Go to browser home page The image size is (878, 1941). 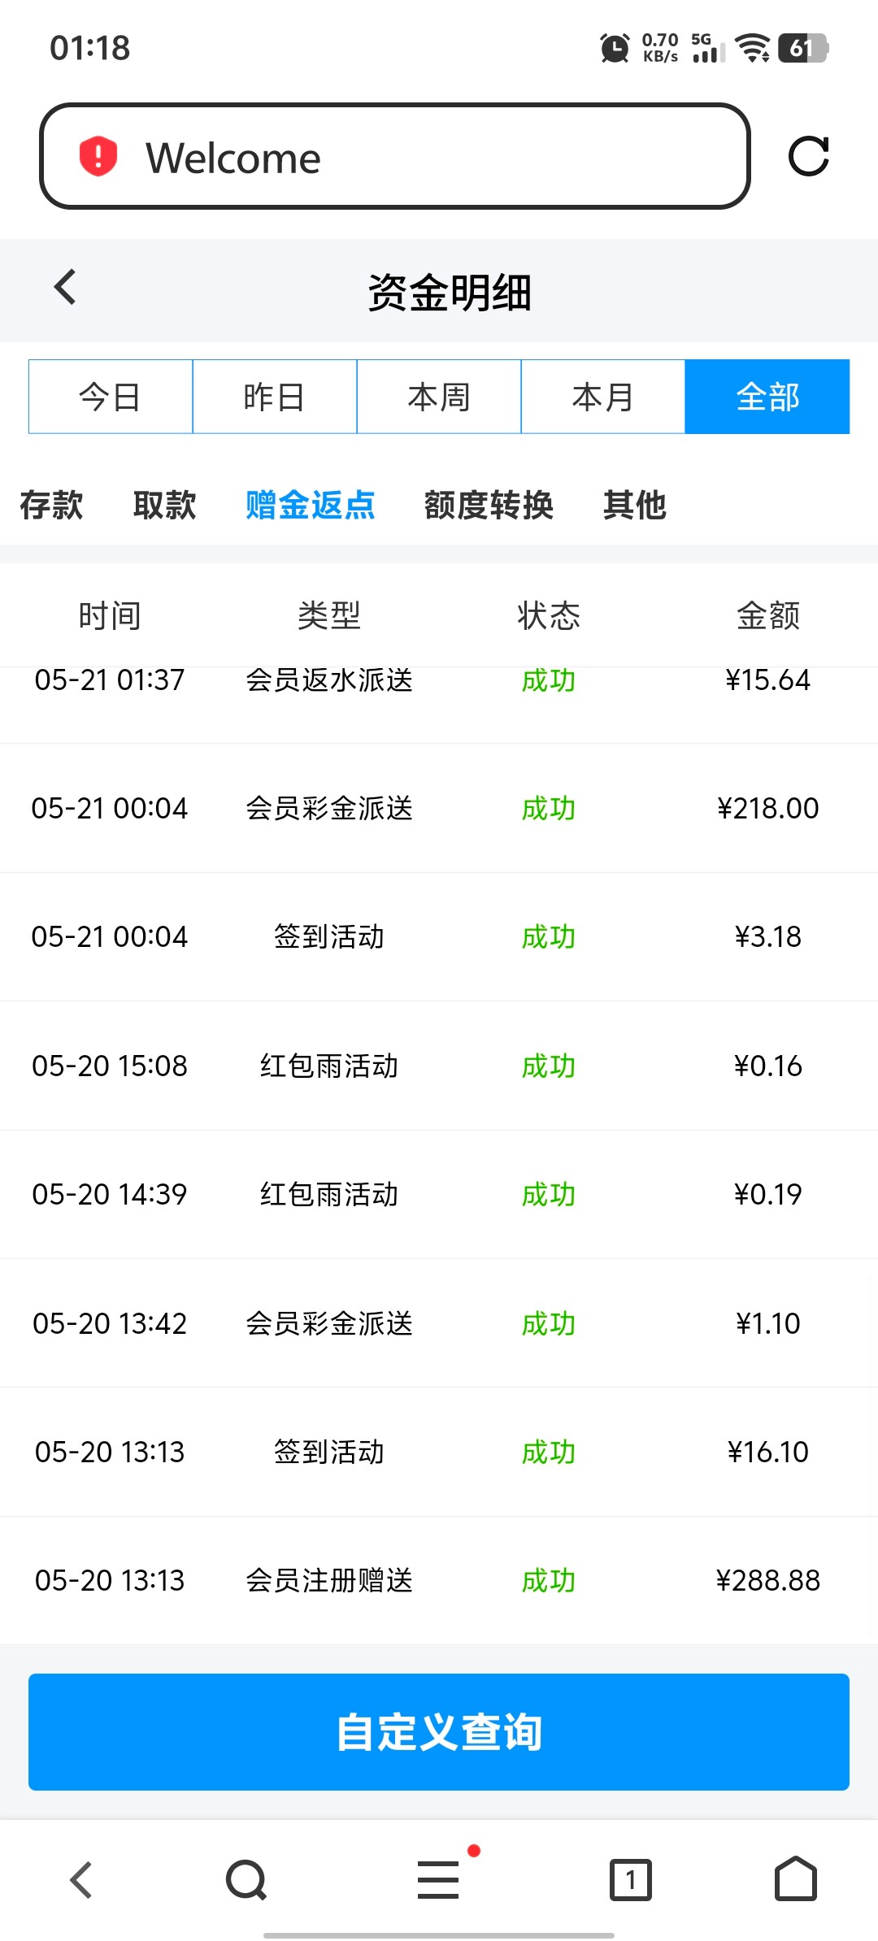click(795, 1880)
